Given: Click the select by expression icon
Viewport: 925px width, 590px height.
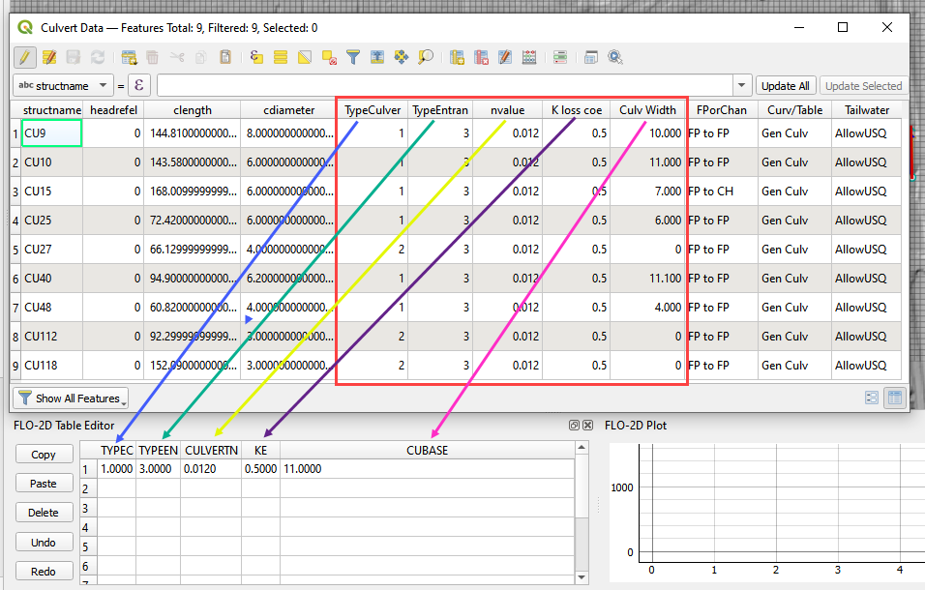Looking at the screenshot, I should point(256,58).
